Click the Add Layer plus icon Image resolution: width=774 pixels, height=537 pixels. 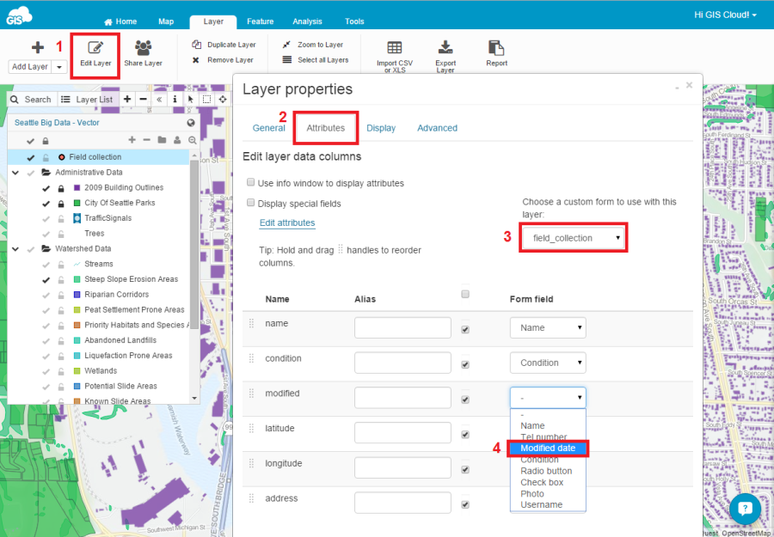pos(37,48)
